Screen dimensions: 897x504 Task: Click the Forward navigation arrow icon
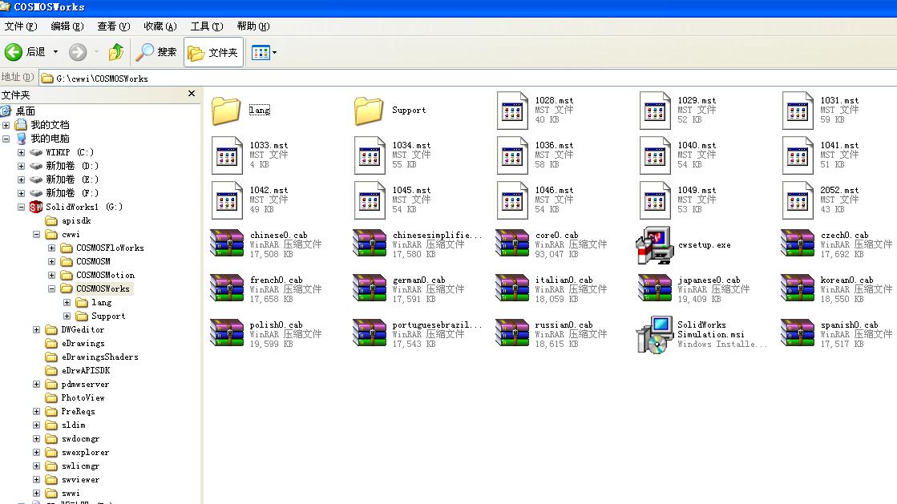(78, 52)
